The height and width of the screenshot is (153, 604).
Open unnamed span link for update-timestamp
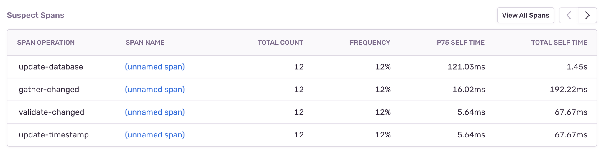coord(155,135)
